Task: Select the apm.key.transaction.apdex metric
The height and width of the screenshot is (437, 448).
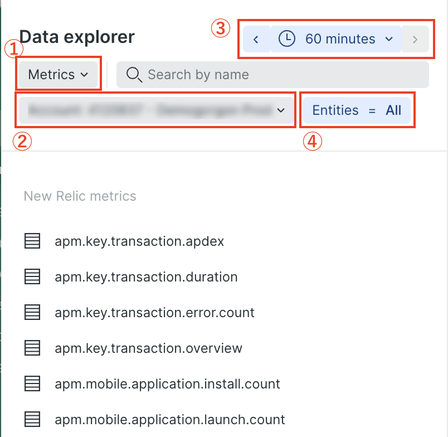Action: (139, 241)
